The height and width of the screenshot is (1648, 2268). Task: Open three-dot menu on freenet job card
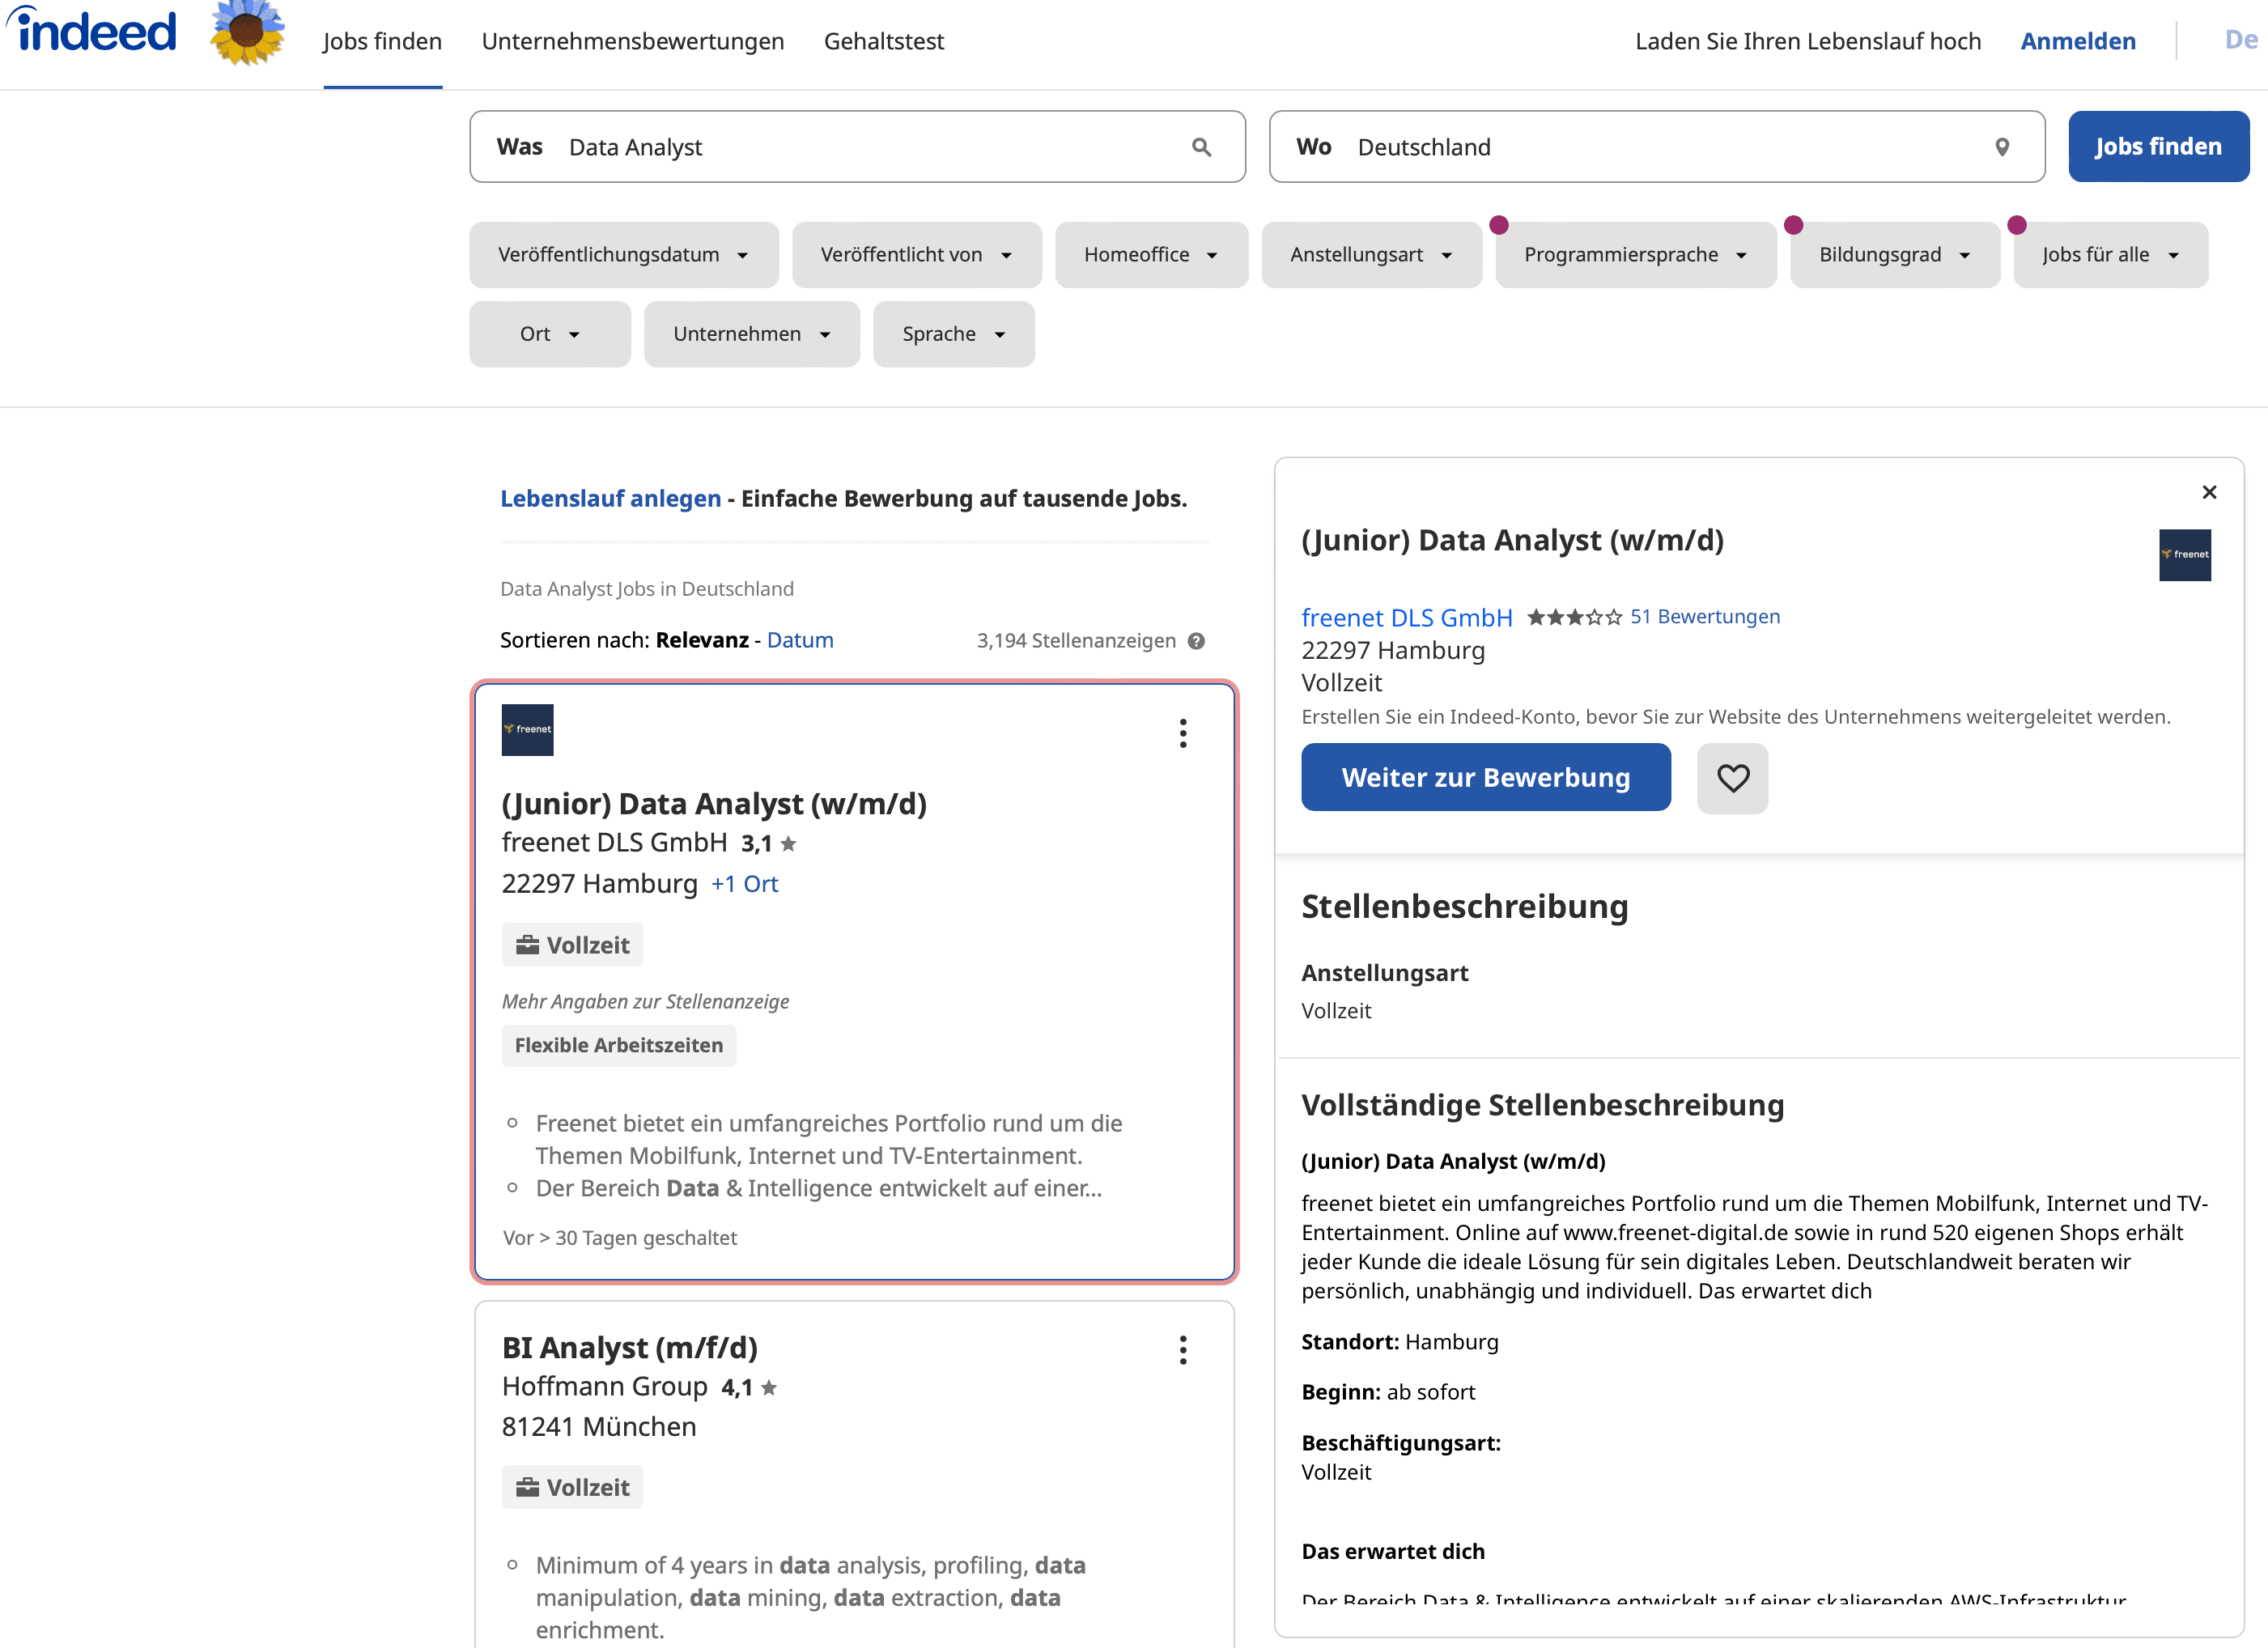[x=1183, y=733]
